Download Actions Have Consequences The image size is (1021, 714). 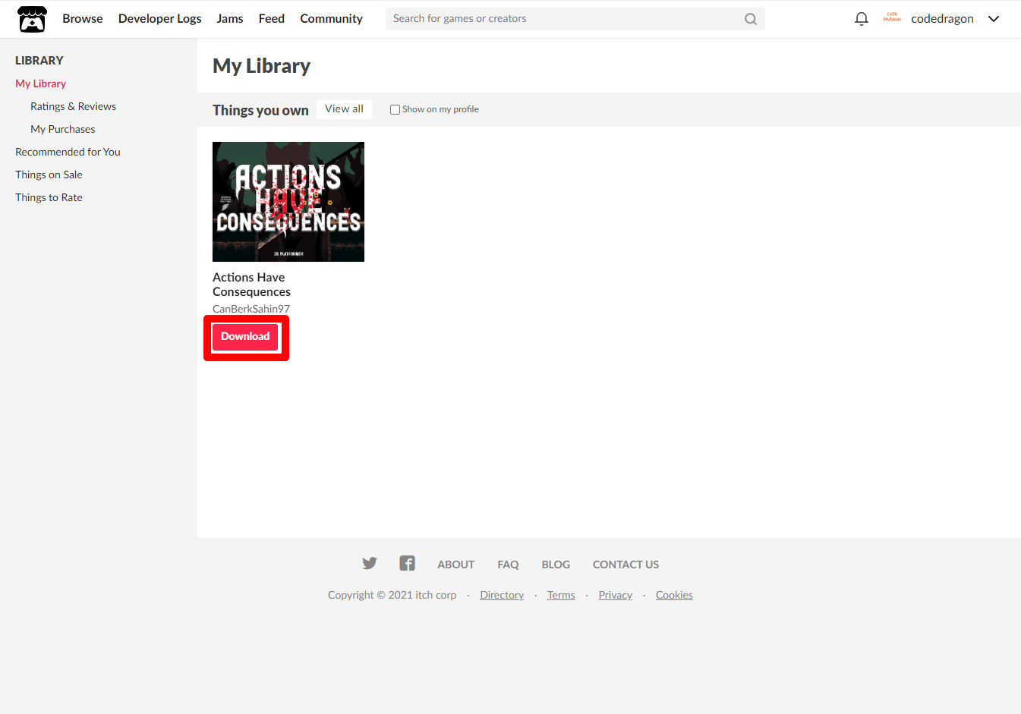(x=245, y=337)
